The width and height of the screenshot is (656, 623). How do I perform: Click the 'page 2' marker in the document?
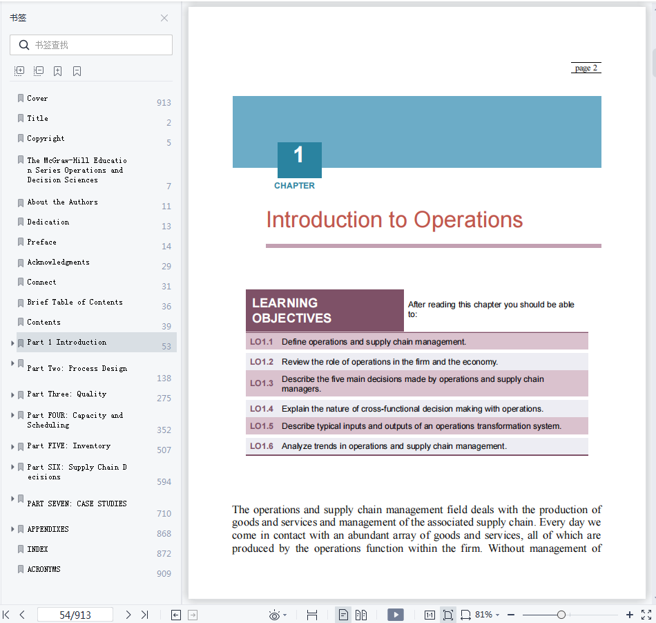pyautogui.click(x=586, y=68)
